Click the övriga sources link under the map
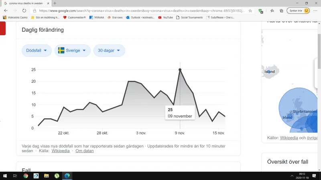 (x=312, y=138)
